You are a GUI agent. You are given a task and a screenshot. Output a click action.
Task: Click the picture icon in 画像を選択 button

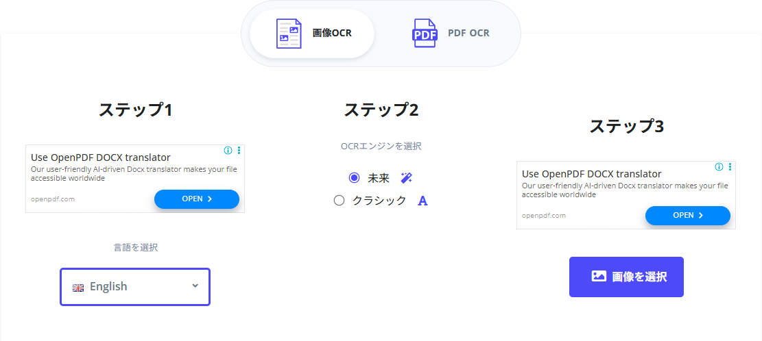click(x=599, y=277)
